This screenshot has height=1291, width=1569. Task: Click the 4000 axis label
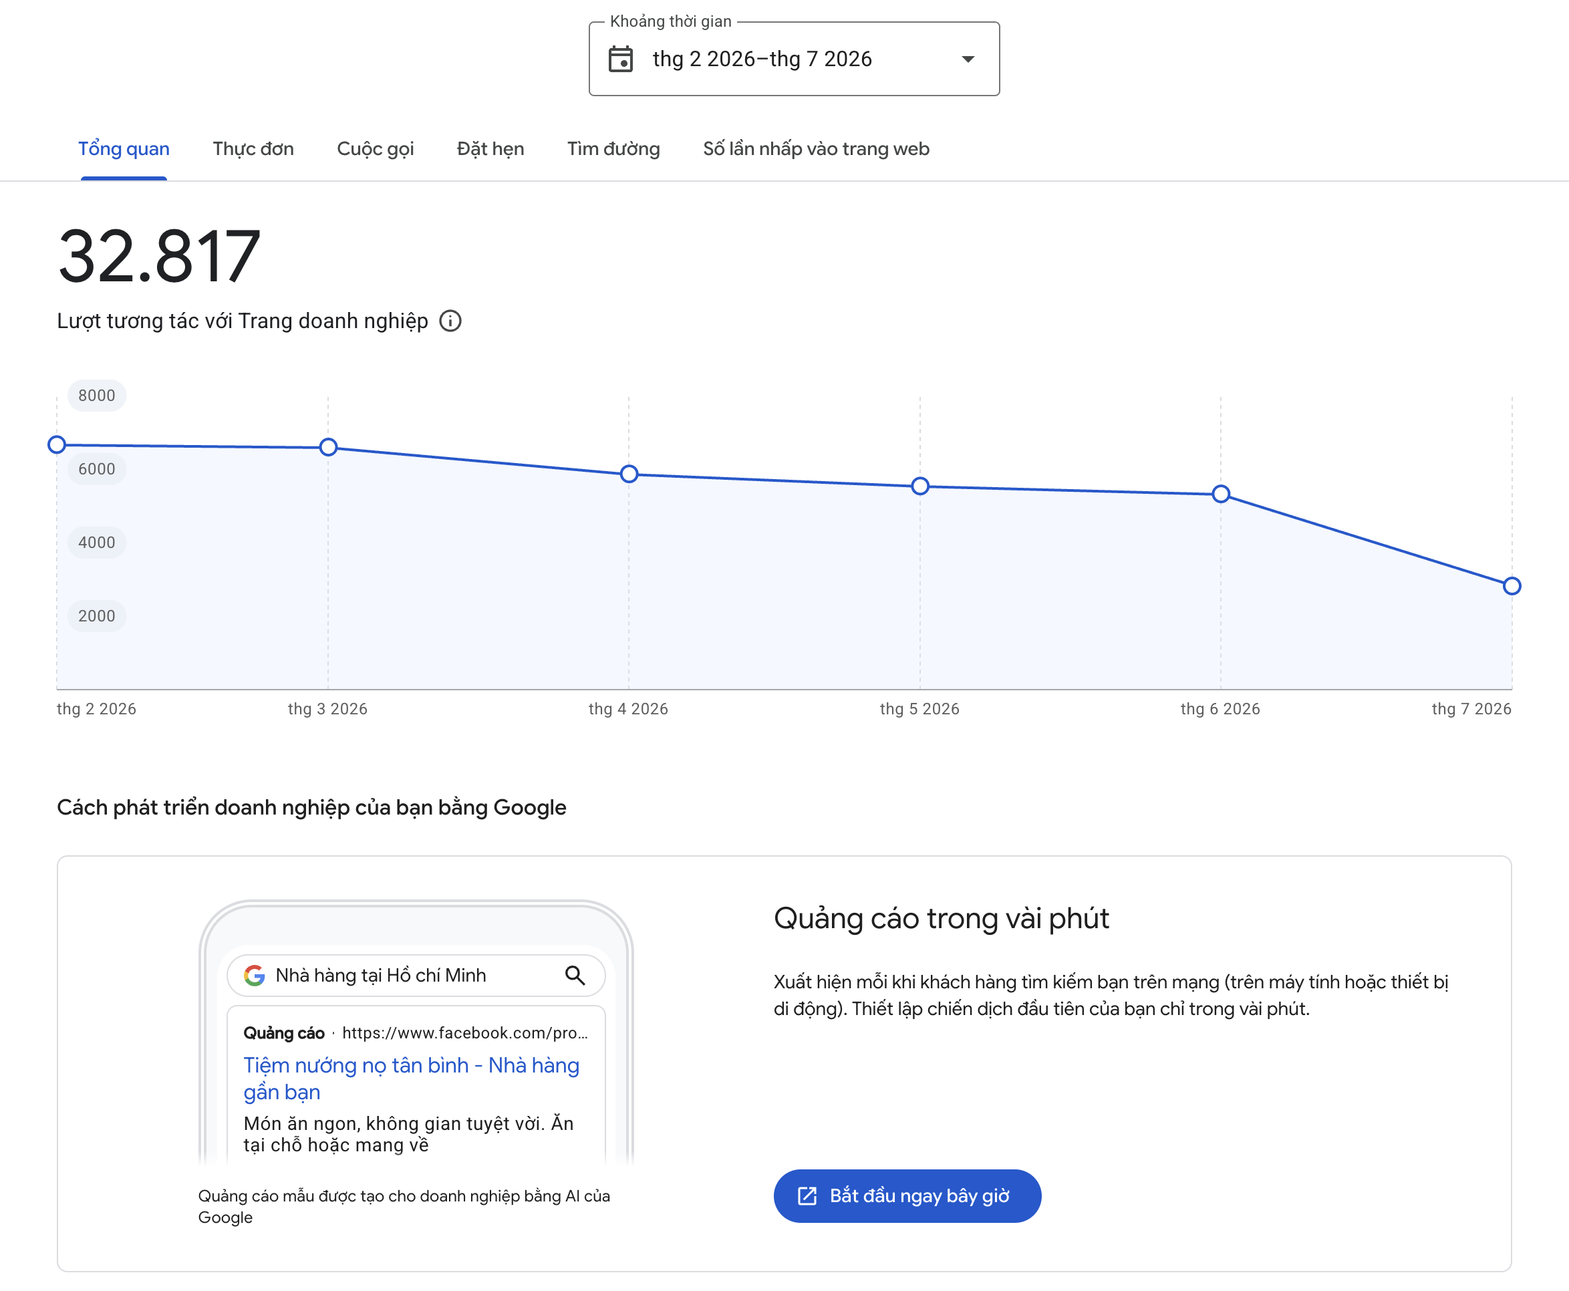click(97, 542)
